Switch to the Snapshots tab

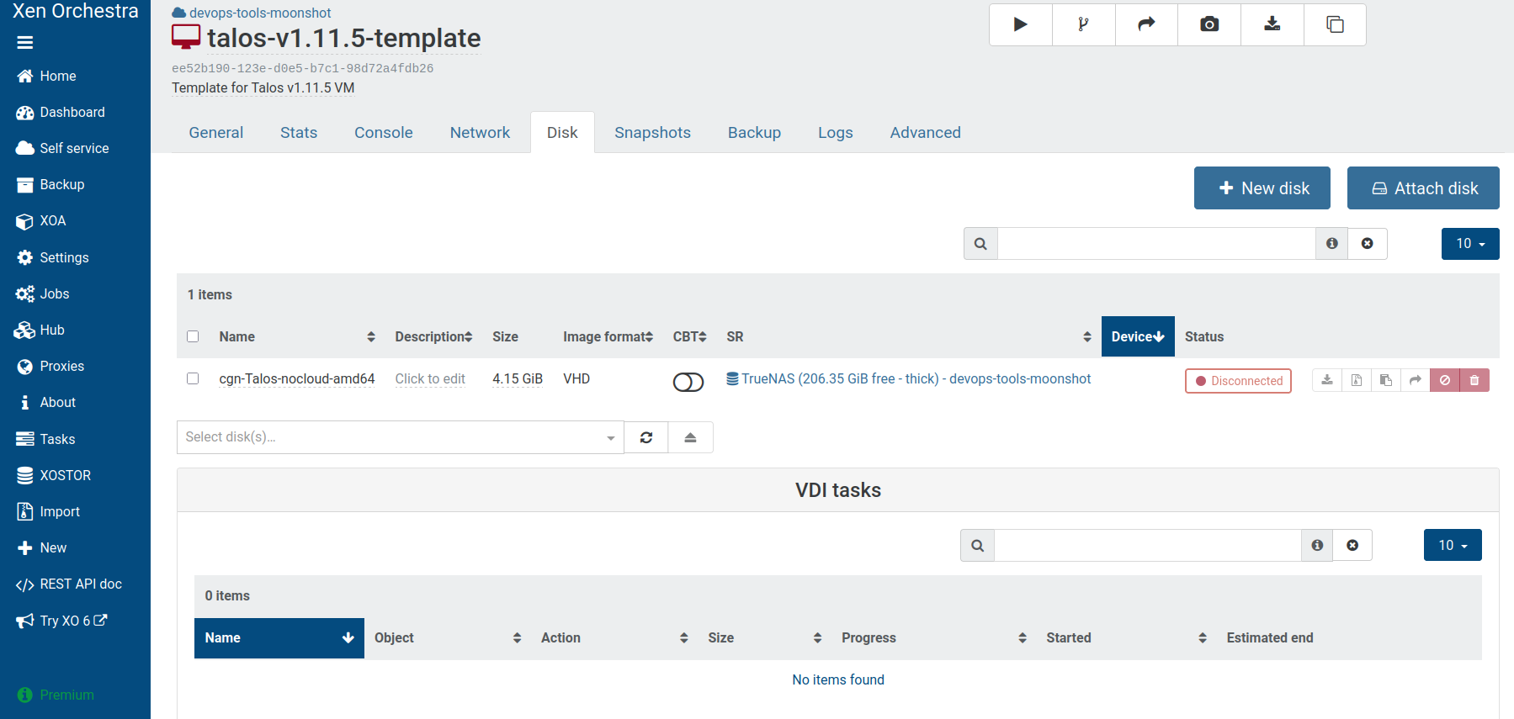point(653,133)
